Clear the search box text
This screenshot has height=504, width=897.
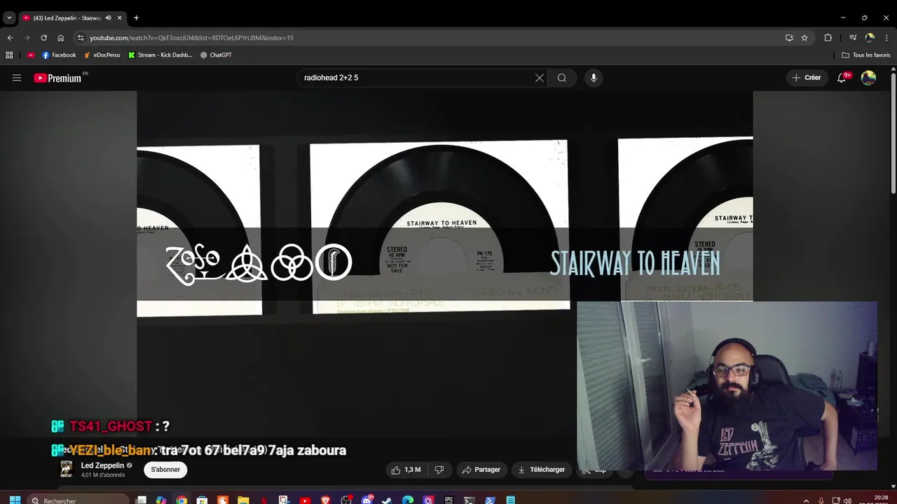[539, 78]
